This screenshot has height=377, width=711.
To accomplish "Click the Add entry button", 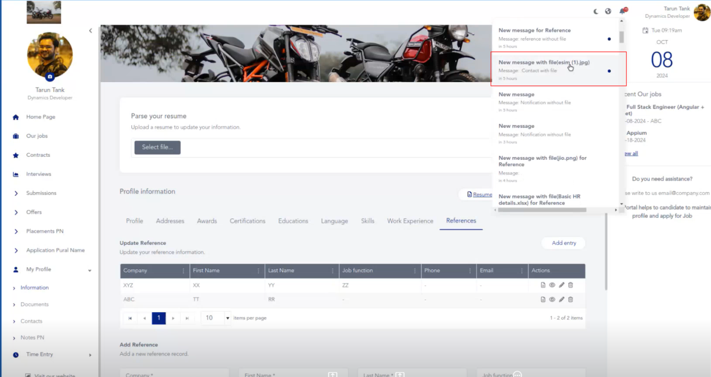I will pyautogui.click(x=564, y=243).
